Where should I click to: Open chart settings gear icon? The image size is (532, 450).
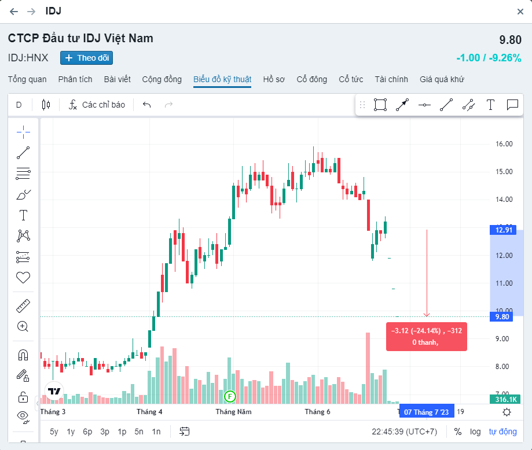click(507, 412)
